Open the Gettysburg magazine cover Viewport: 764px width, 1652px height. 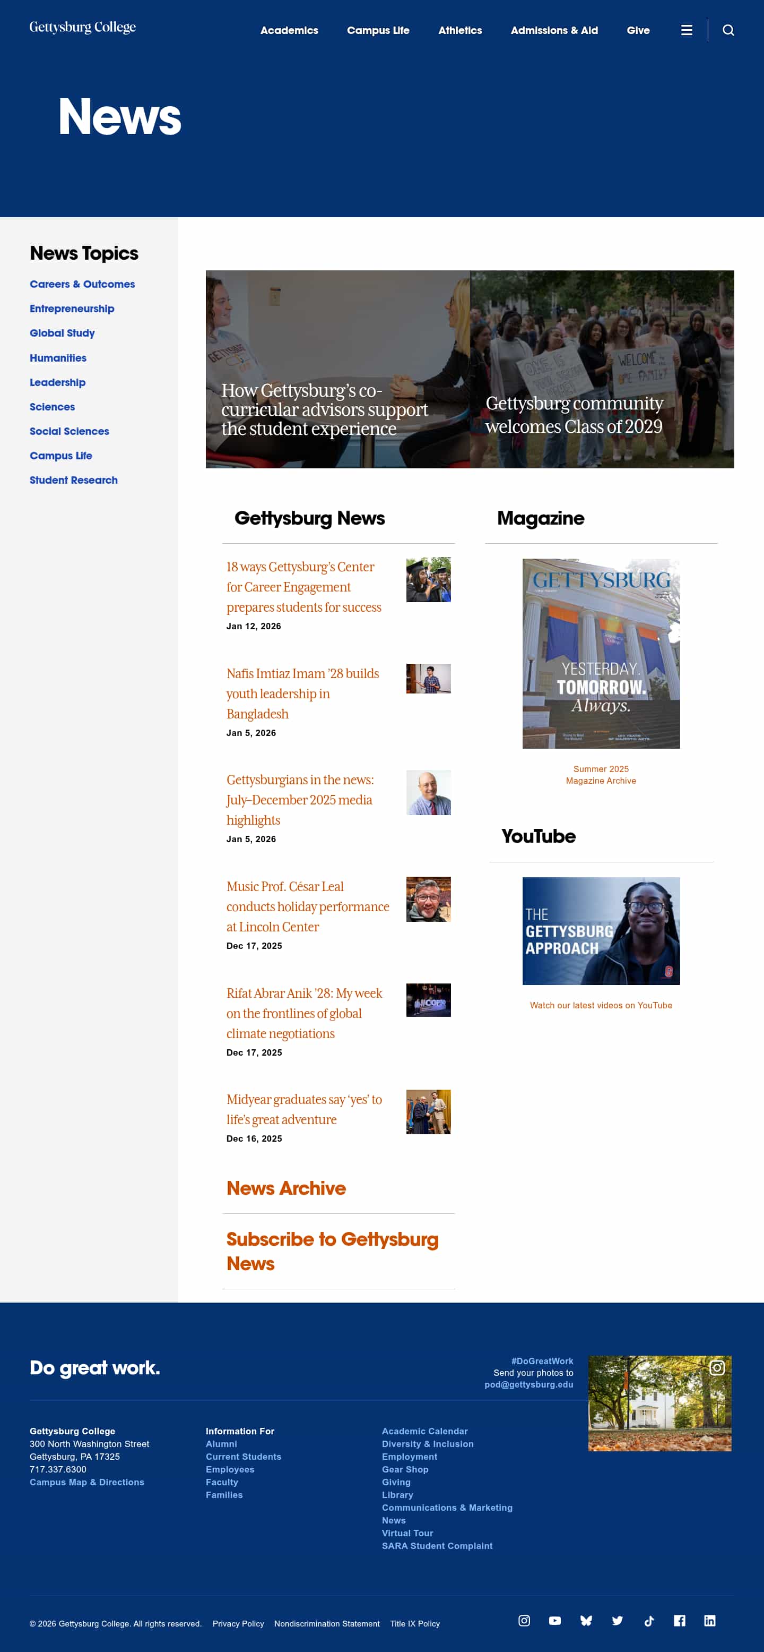(601, 654)
